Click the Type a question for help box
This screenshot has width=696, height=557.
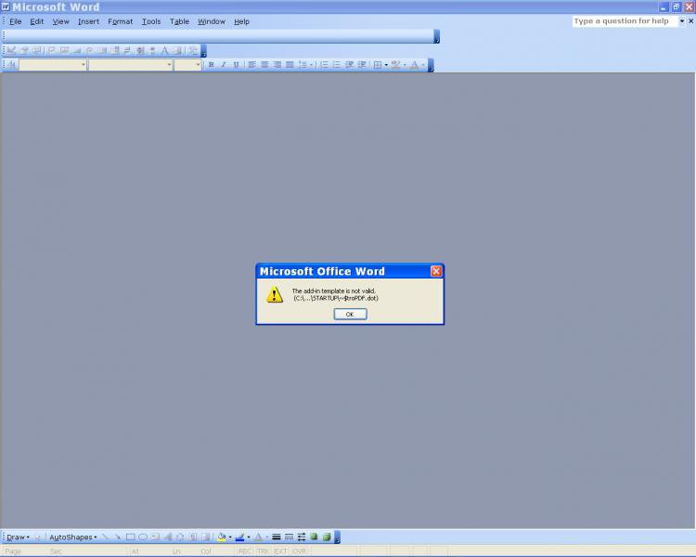[x=625, y=20]
